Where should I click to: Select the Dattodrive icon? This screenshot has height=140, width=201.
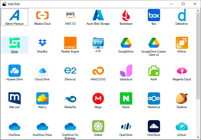coord(182,15)
